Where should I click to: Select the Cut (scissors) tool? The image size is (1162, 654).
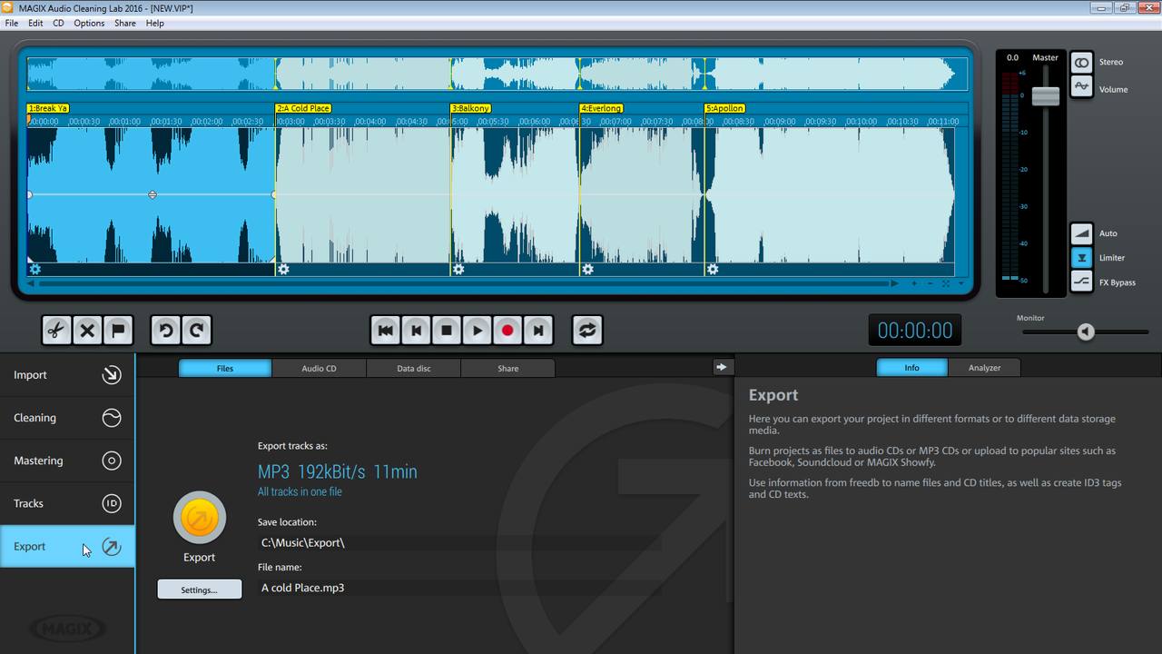56,331
